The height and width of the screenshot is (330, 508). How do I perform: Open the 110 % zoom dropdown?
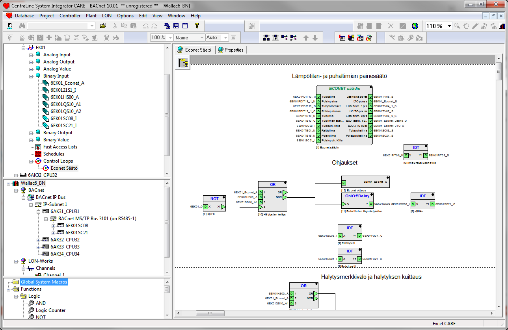click(449, 26)
